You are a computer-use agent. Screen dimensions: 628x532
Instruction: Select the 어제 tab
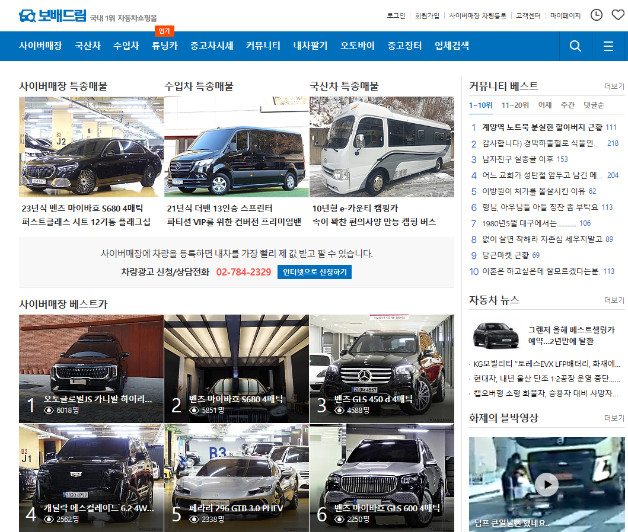[545, 105]
